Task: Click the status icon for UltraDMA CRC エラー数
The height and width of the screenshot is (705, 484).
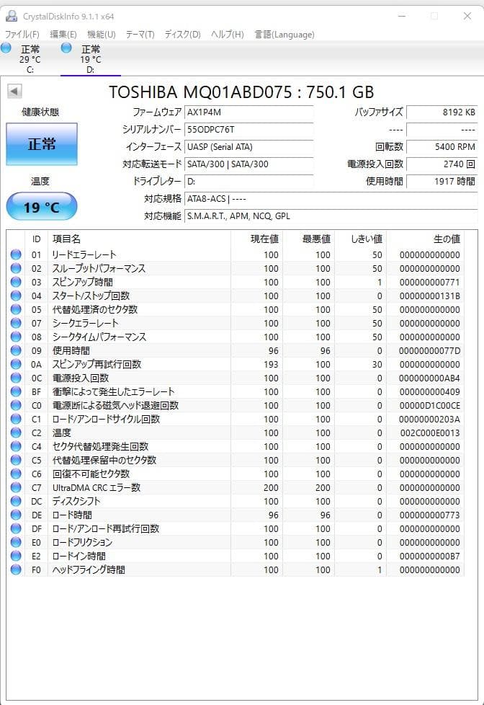Action: click(16, 487)
